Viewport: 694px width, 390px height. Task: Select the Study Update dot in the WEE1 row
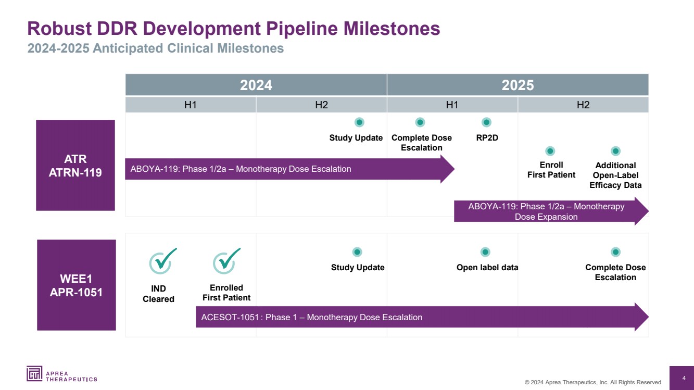tap(357, 252)
